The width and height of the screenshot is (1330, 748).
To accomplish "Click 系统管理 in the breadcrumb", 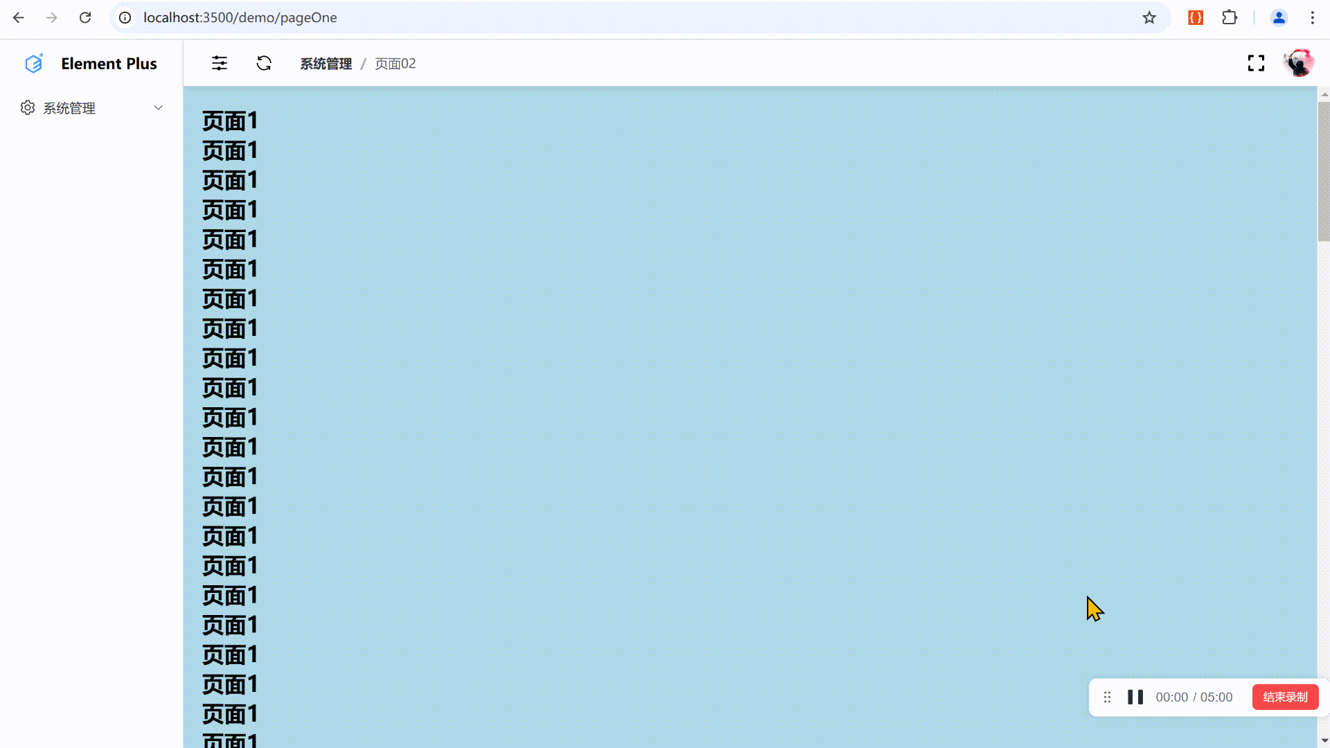I will pos(326,64).
